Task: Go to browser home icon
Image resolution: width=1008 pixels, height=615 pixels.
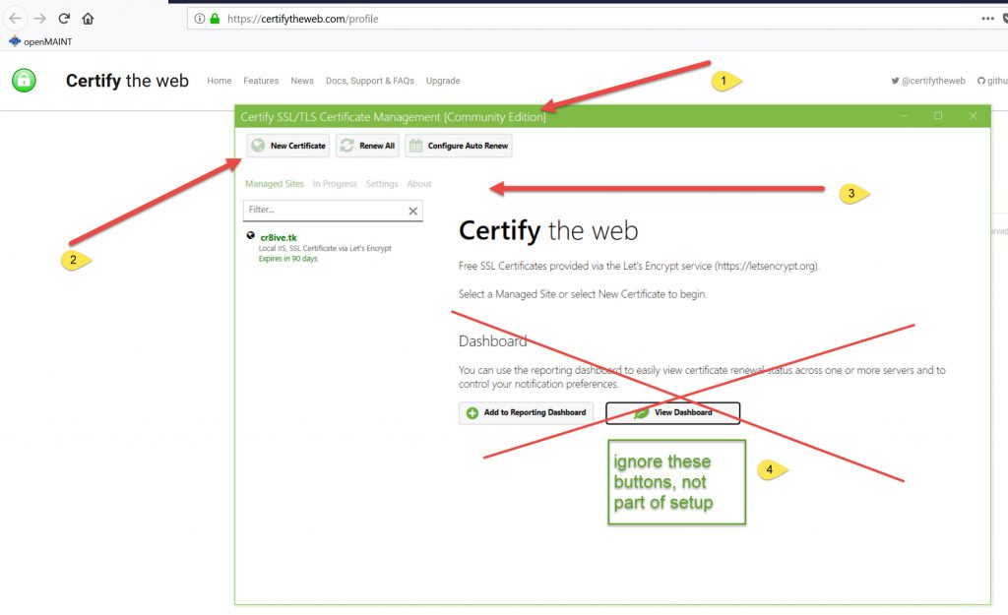Action: [88, 19]
